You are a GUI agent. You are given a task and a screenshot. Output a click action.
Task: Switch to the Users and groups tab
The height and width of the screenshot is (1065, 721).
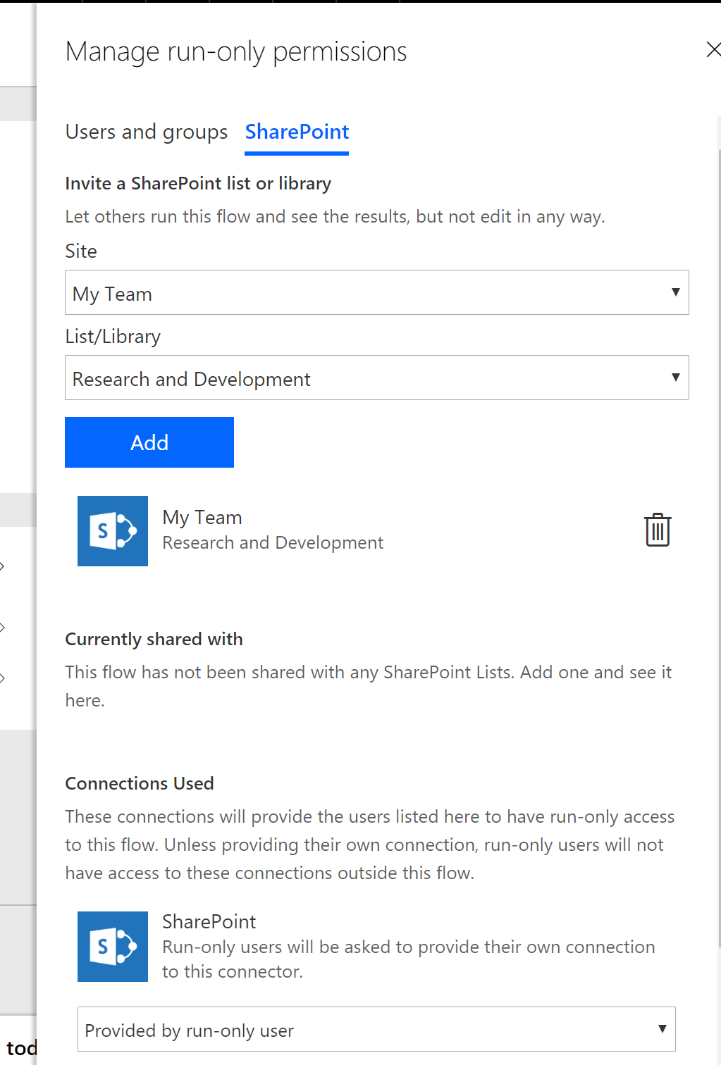click(x=146, y=132)
